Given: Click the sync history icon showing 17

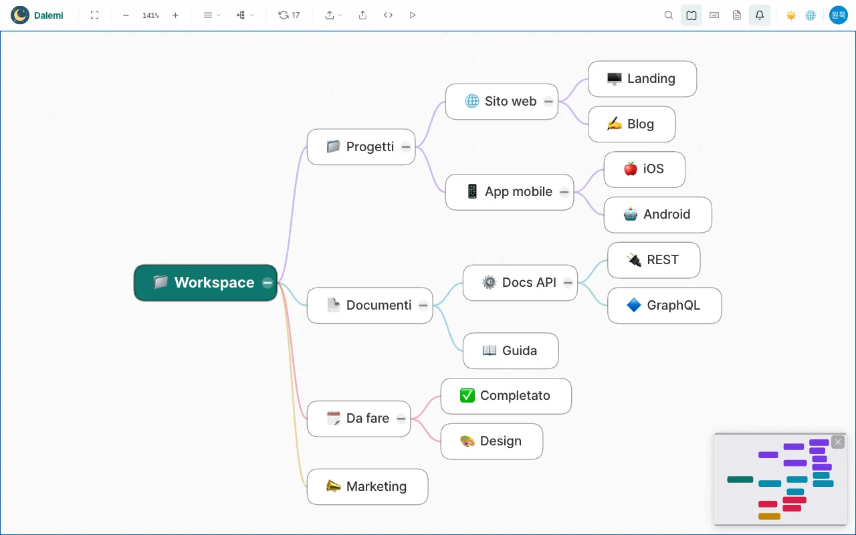Looking at the screenshot, I should tap(289, 15).
